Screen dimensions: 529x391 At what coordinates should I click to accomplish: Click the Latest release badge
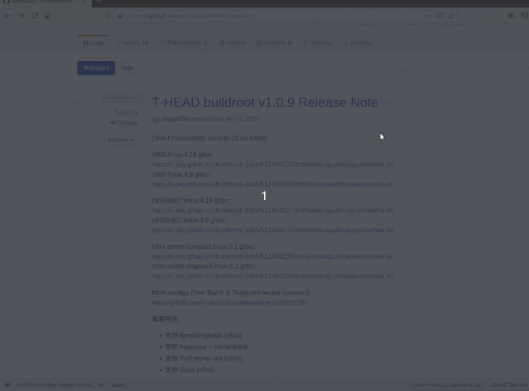pos(120,98)
